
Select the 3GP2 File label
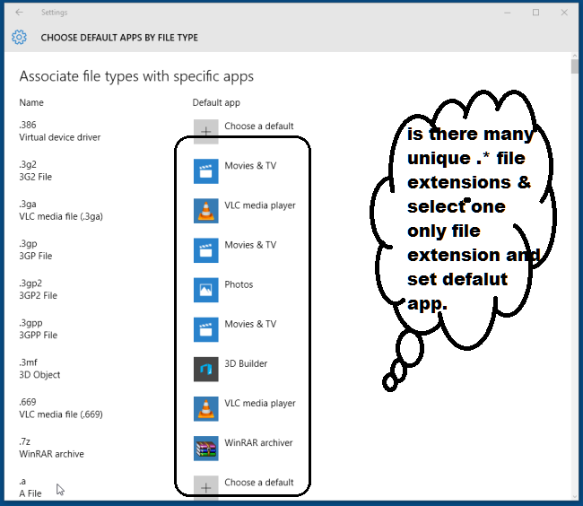coord(39,295)
